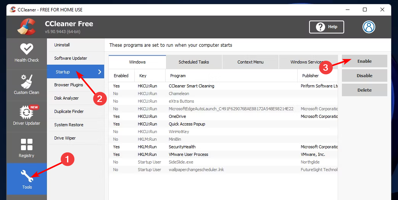Sort by the Publisher column header
Screen dimensions: 398x200
tap(317, 76)
